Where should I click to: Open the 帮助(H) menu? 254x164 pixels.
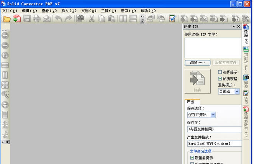tap(148, 11)
